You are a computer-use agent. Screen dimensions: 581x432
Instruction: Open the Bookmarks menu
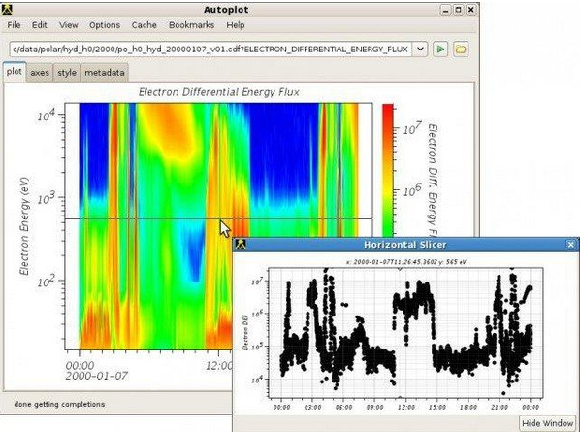click(x=192, y=25)
